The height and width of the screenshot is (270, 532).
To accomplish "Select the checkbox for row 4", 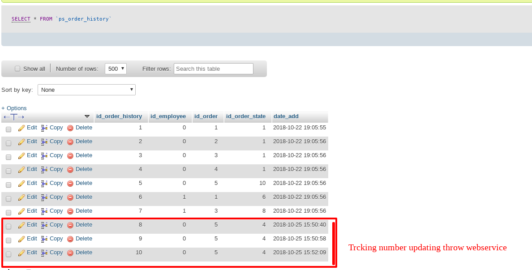I will click(x=9, y=171).
